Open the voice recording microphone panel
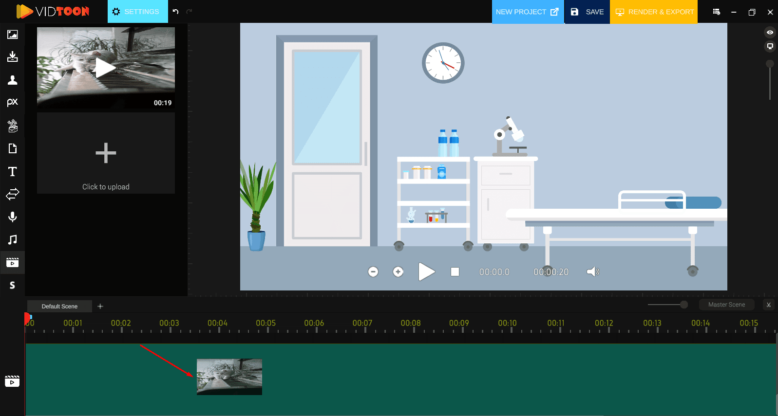Viewport: 778px width, 416px height. 13,217
